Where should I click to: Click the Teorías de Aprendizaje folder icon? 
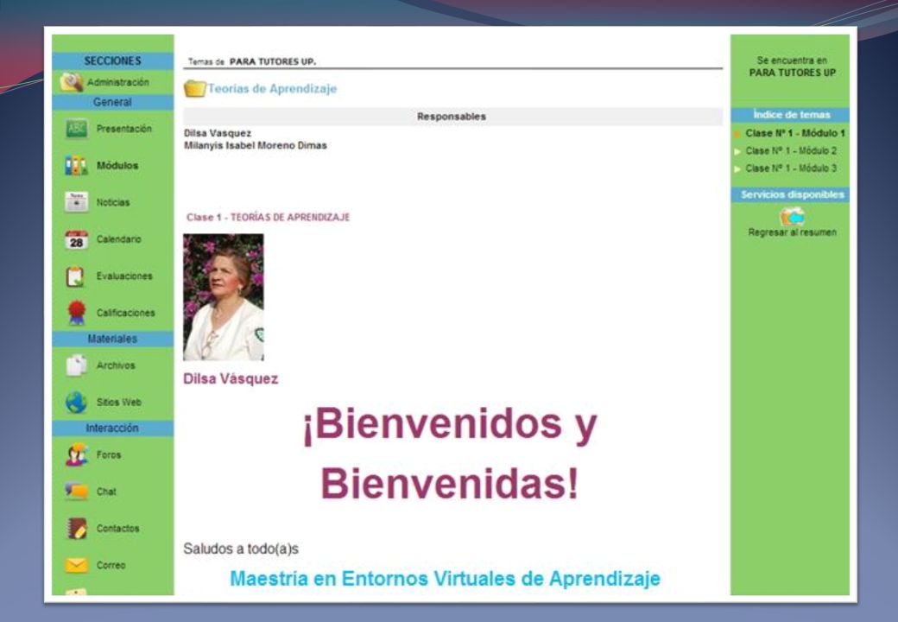(x=195, y=88)
